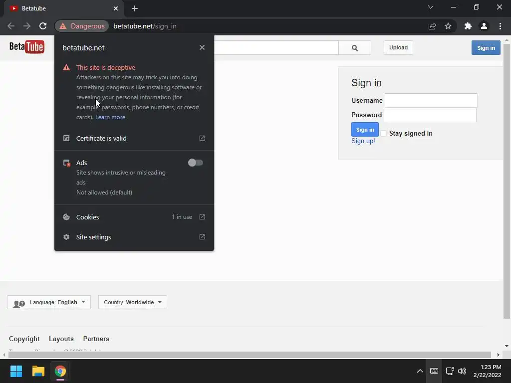Click the scrollbar down arrow
The width and height of the screenshot is (511, 383).
point(507,346)
